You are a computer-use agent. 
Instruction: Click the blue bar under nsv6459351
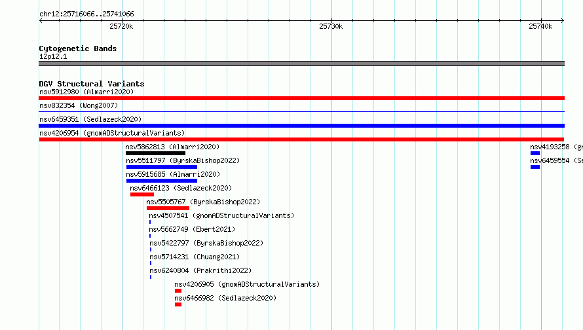[301, 126]
